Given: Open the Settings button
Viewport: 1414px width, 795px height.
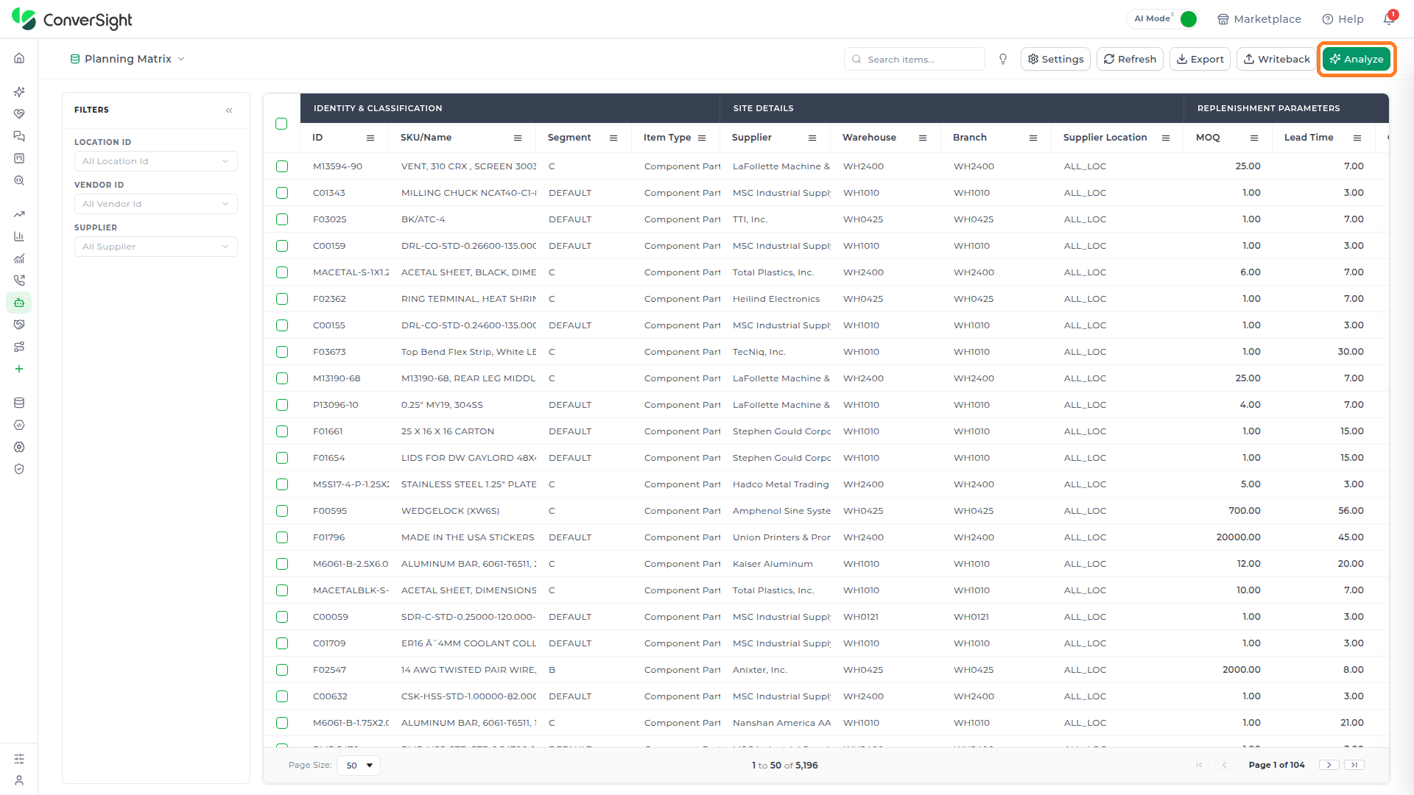Looking at the screenshot, I should click(x=1055, y=59).
